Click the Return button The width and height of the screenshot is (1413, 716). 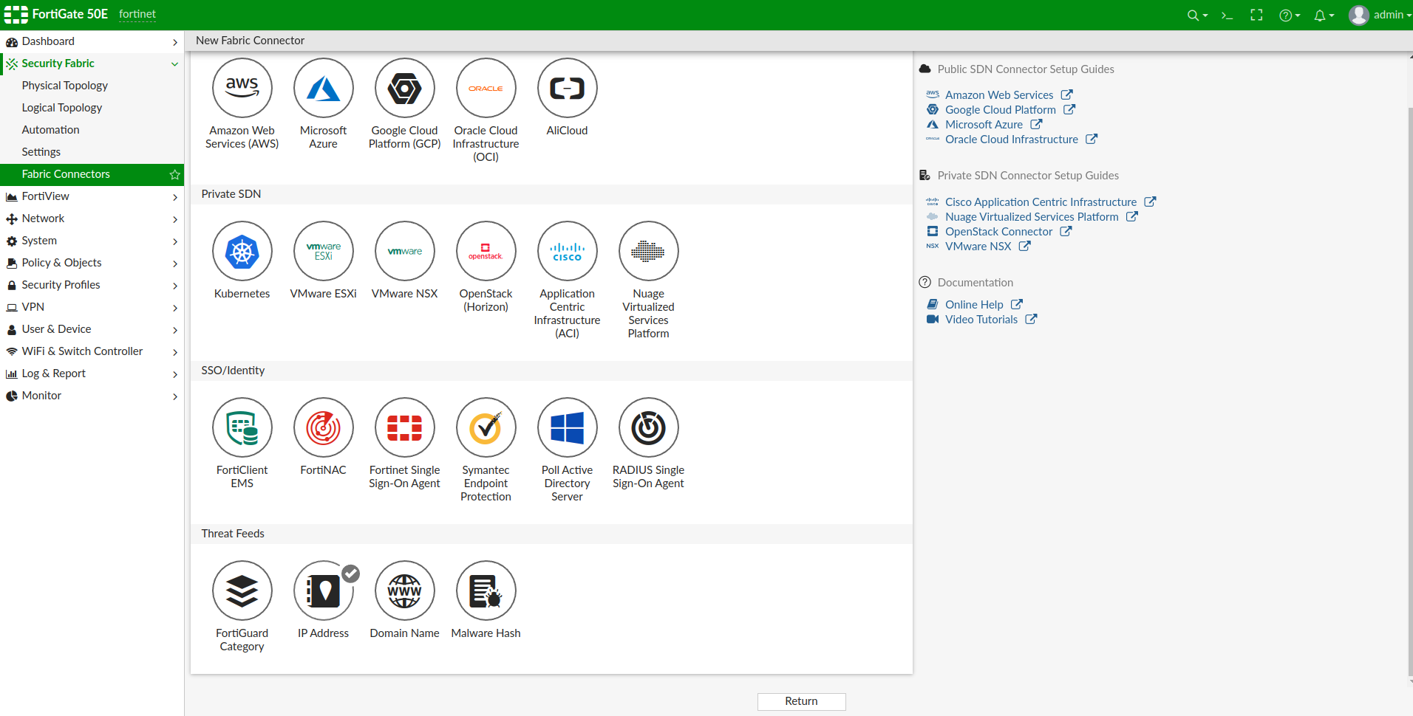(801, 701)
